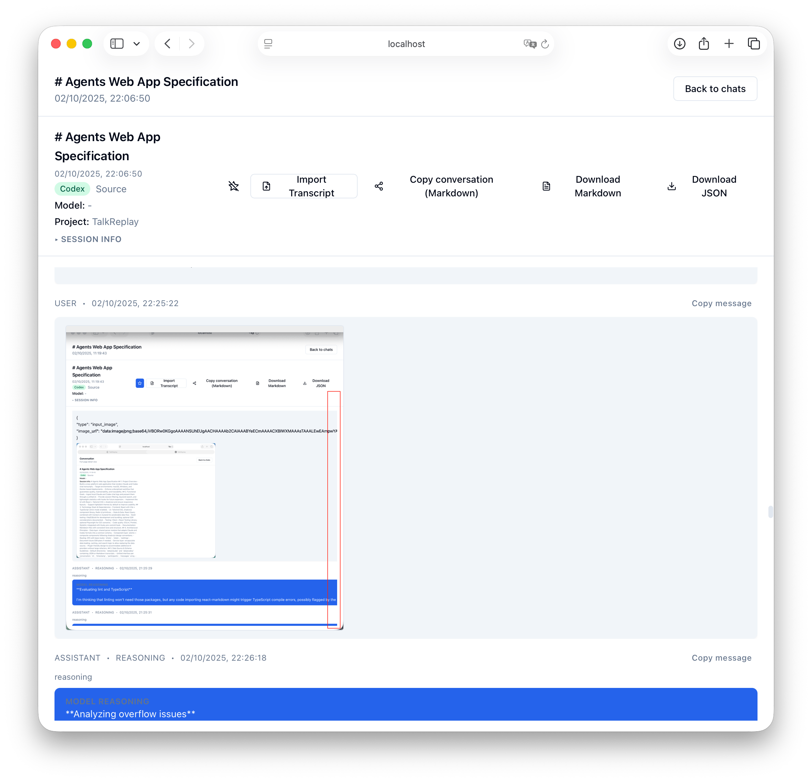Open the embedded screenshot thumbnail
The width and height of the screenshot is (812, 782).
pos(205,478)
